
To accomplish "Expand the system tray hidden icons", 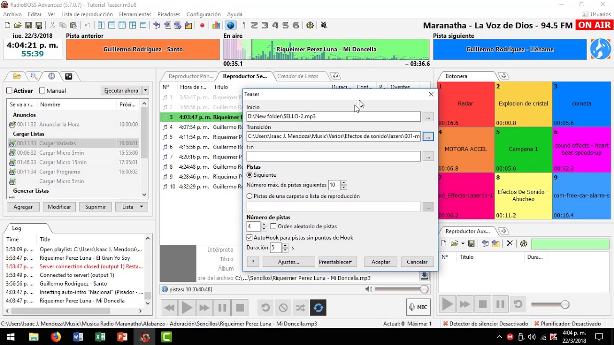I will 499,337.
